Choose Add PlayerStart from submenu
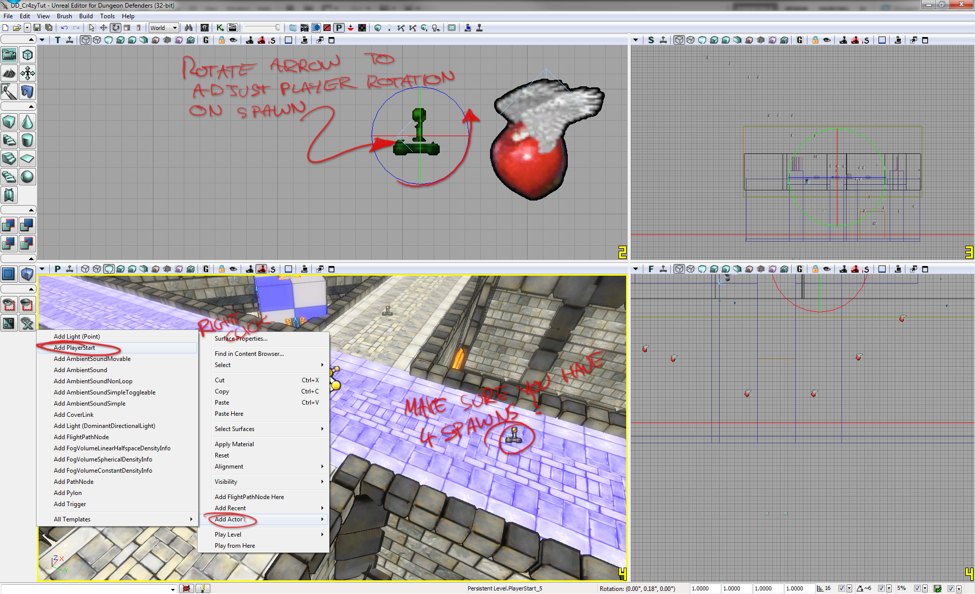 117,348
